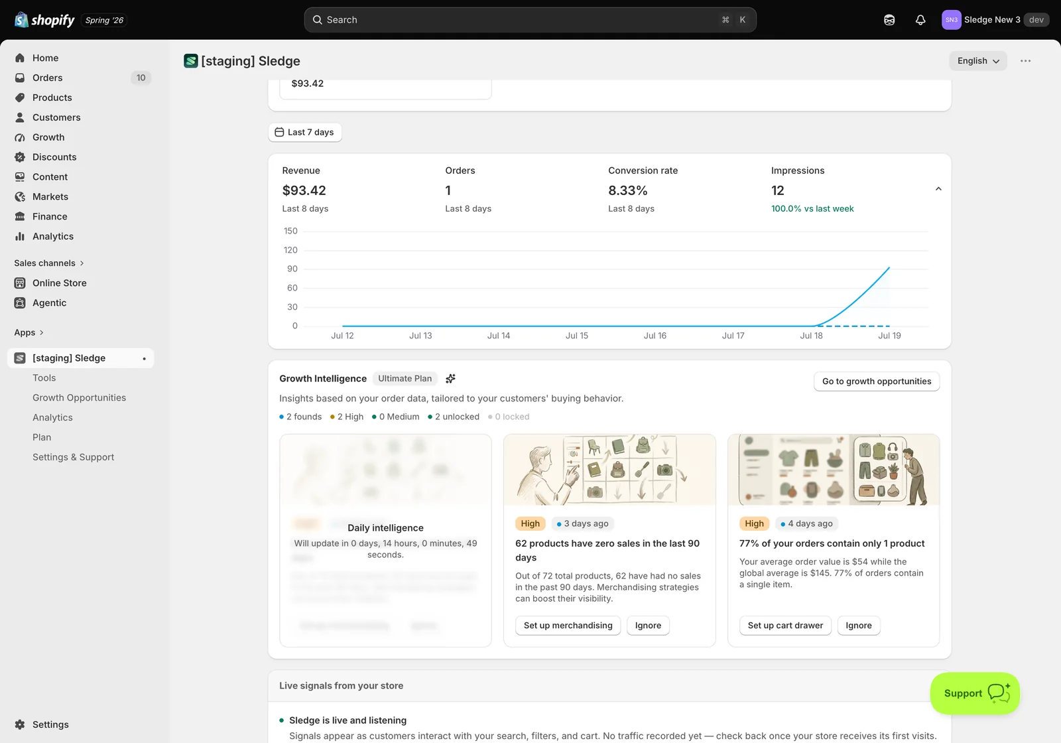The height and width of the screenshot is (743, 1061).
Task: Click the Ultimate Plan badge
Action: [405, 379]
